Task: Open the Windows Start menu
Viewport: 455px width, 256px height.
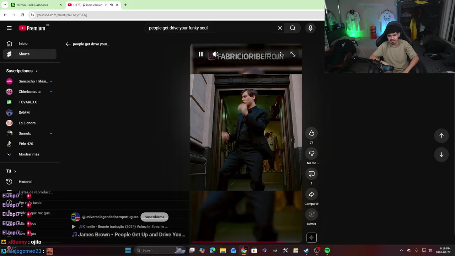Action: point(128,250)
